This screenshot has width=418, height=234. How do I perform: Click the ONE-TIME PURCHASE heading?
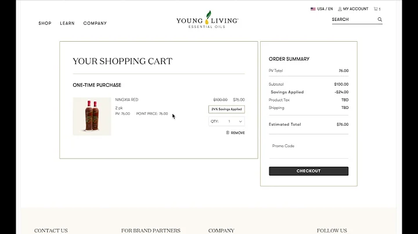[x=97, y=85]
